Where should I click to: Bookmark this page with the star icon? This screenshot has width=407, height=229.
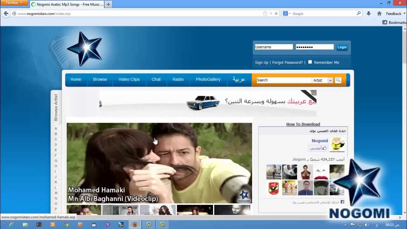(x=265, y=13)
